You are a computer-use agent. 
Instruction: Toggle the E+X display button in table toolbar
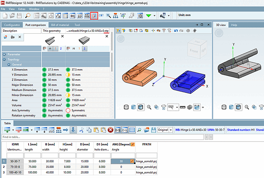tap(125, 130)
